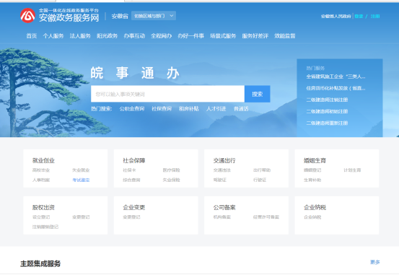Click 人事档案 under 就业创业
This screenshot has width=399, height=275.
(x=41, y=180)
